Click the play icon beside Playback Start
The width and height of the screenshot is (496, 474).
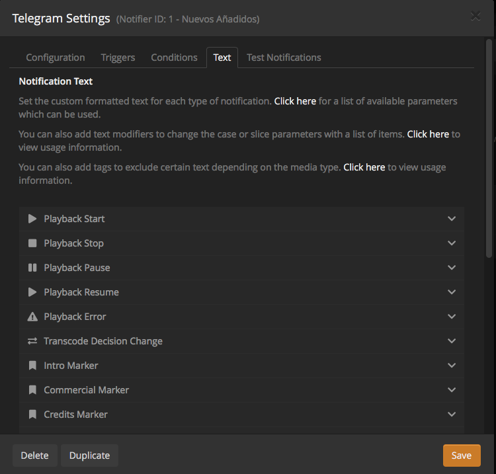click(x=32, y=219)
